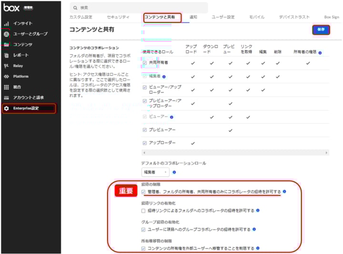Toggle the 共同所有者 role checkbox

[x=145, y=63]
